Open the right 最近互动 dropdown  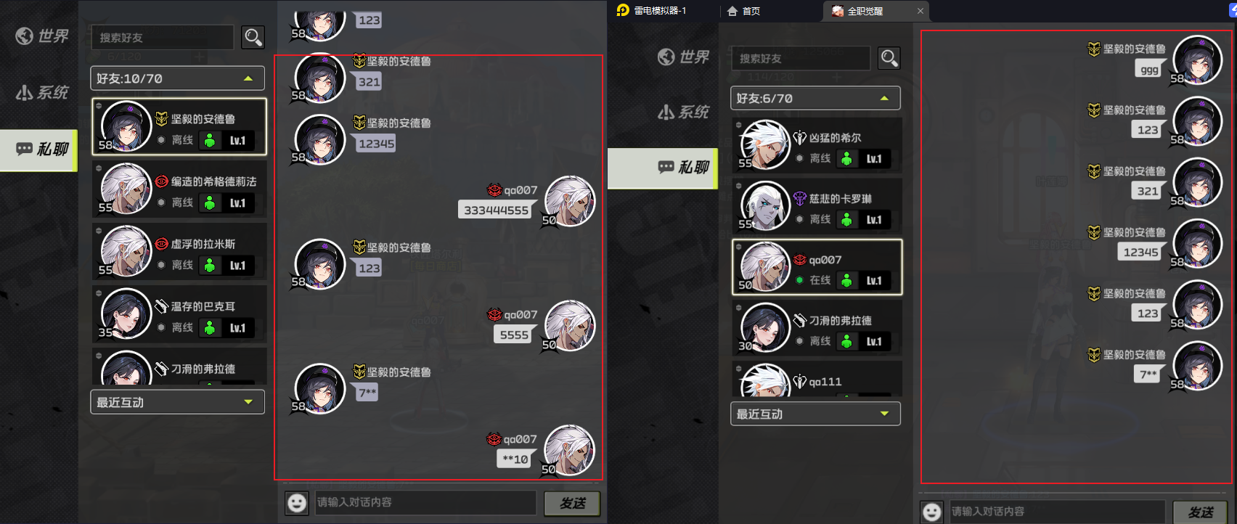(815, 414)
